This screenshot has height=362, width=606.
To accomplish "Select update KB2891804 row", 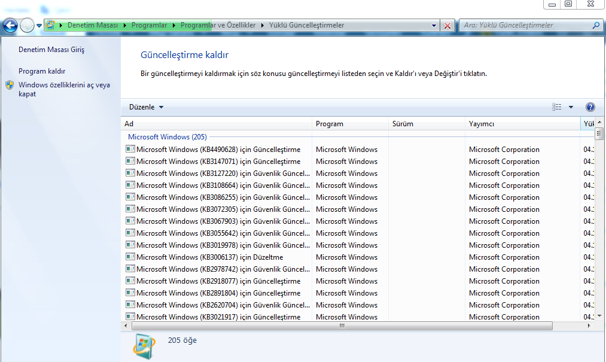I will point(358,293).
